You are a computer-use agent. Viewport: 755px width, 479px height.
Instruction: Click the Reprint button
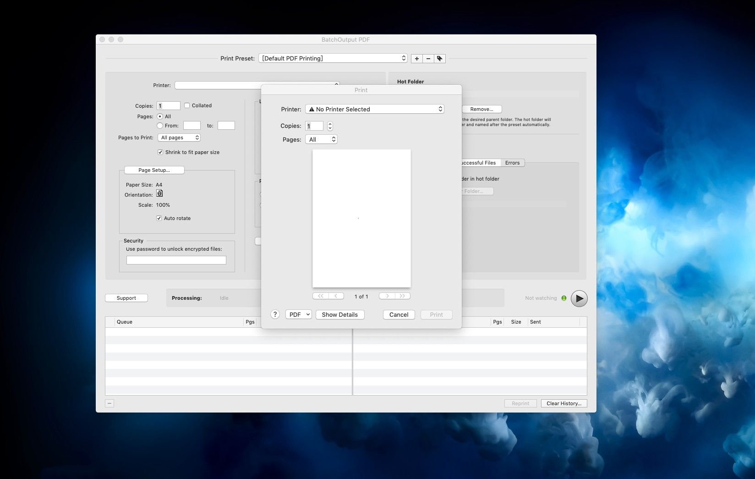click(x=520, y=403)
